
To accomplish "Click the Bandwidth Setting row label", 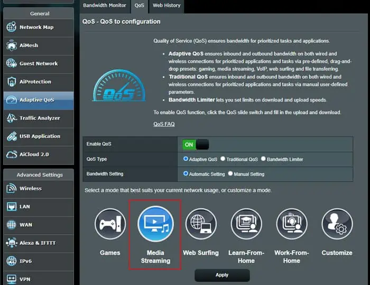I will pyautogui.click(x=105, y=174).
